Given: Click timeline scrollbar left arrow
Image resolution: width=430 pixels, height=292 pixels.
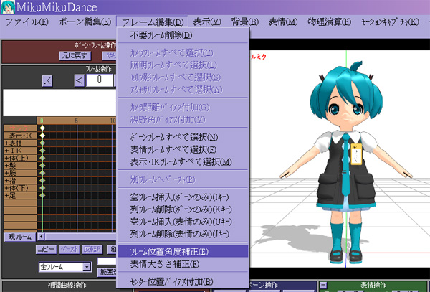Looking at the screenshot, I should 41,237.
